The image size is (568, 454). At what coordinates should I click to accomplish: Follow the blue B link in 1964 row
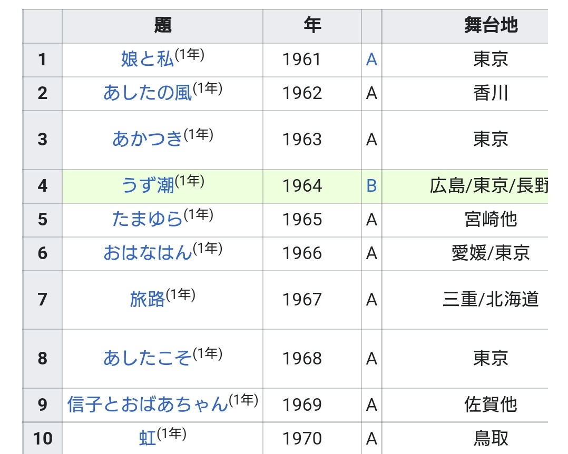pyautogui.click(x=371, y=186)
